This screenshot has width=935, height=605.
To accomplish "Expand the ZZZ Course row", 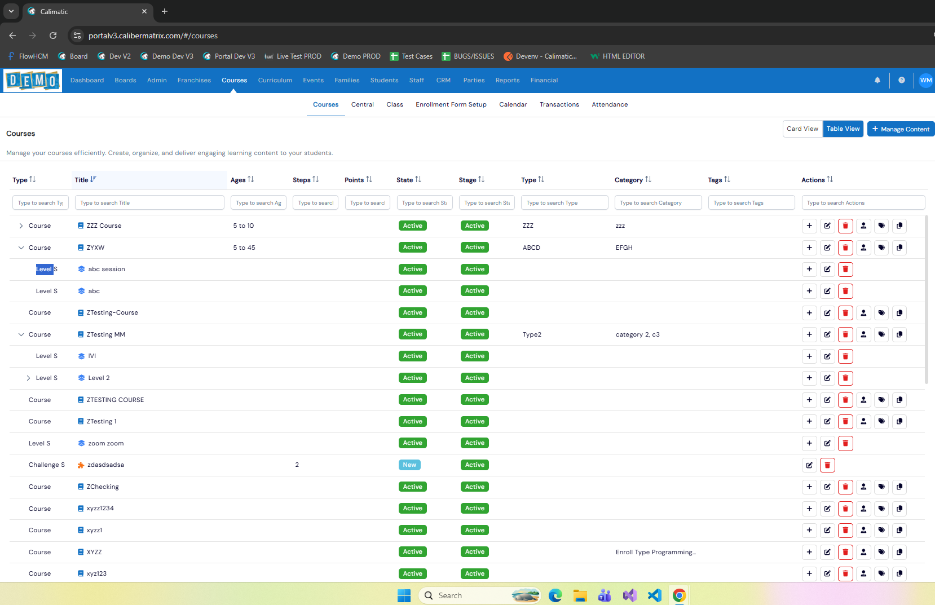I will pyautogui.click(x=21, y=226).
